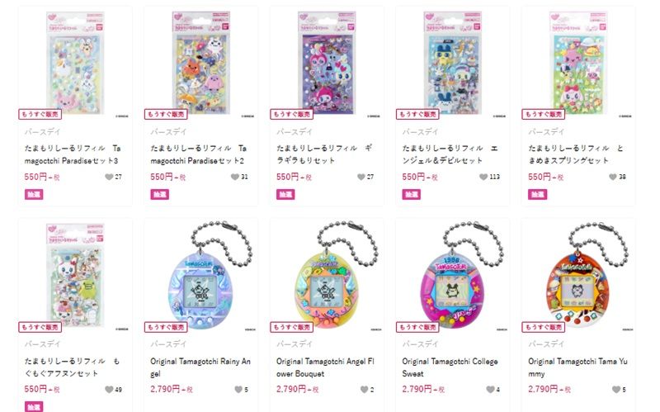This screenshot has width=660, height=412.
Task: Open Original Tamagotchi Tama Yummy title link
Action: (578, 367)
